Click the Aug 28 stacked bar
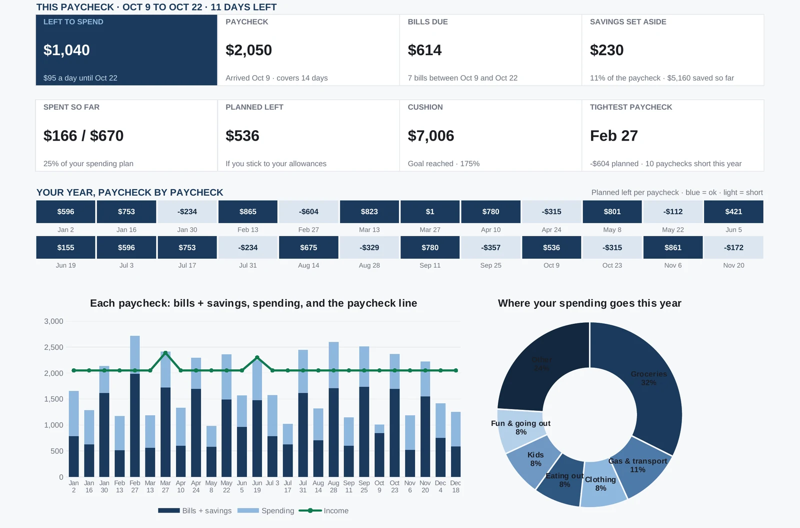800x528 pixels. 333,409
